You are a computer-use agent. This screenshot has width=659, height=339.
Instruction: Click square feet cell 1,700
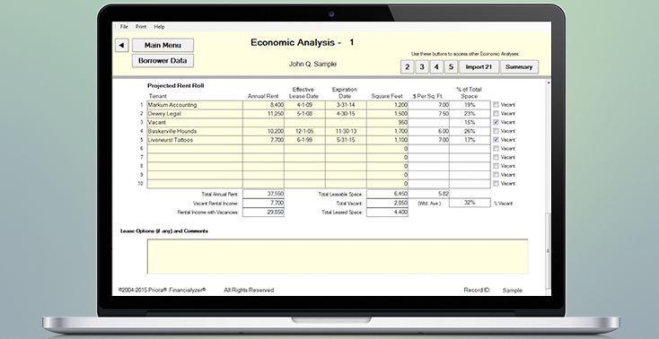tap(388, 131)
